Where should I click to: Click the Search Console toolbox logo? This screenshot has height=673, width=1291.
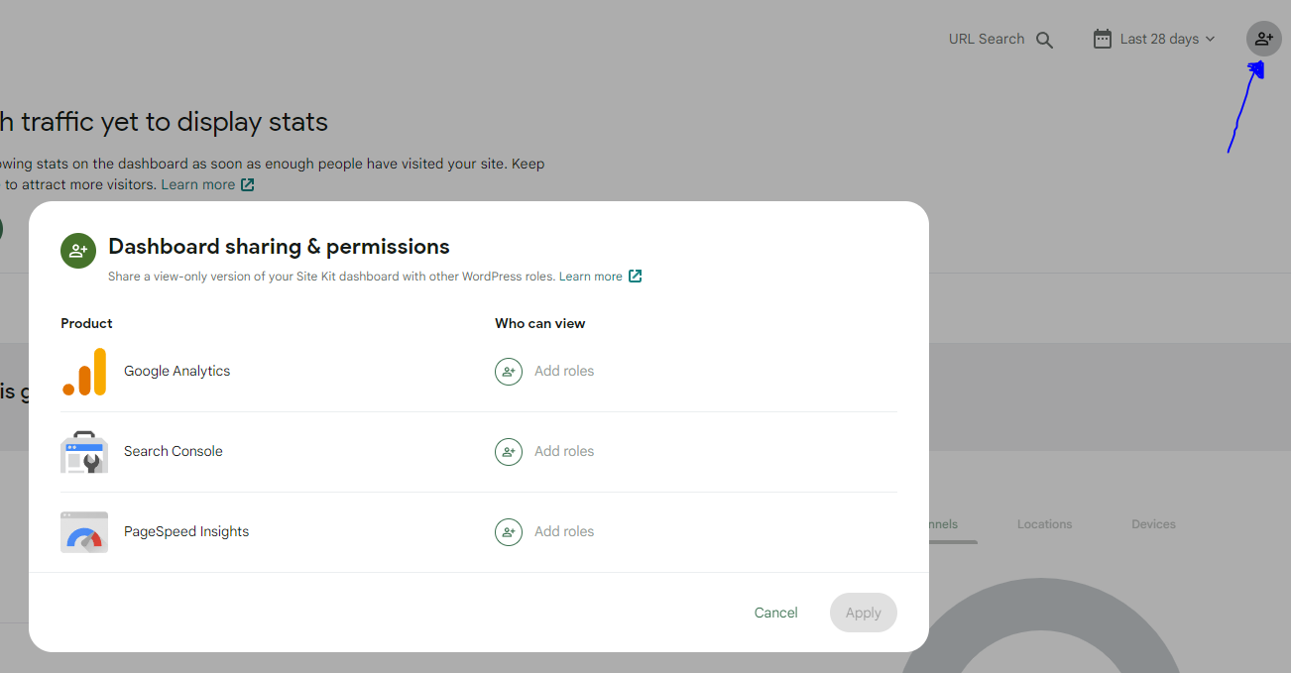(84, 452)
